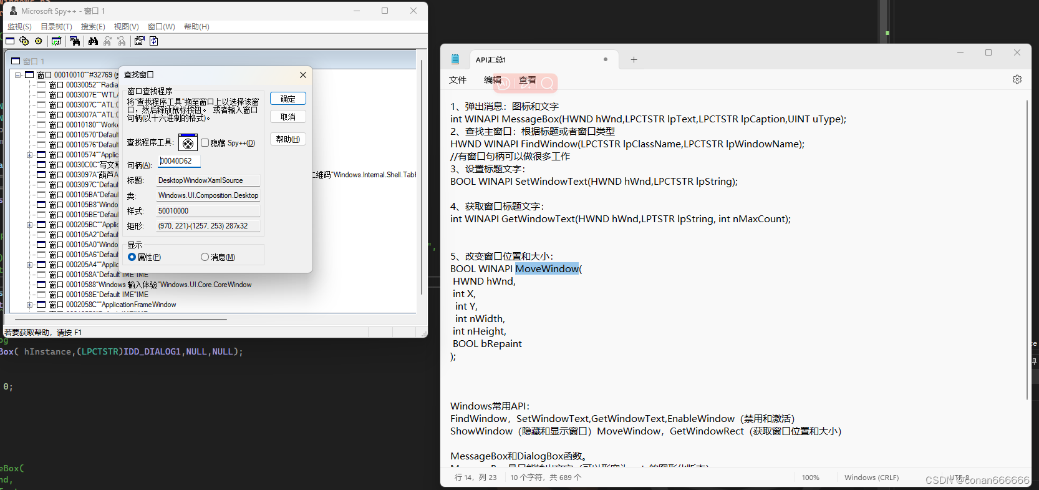The height and width of the screenshot is (490, 1039).
Task: Click the Spy++ app icon in title bar
Action: pos(13,11)
